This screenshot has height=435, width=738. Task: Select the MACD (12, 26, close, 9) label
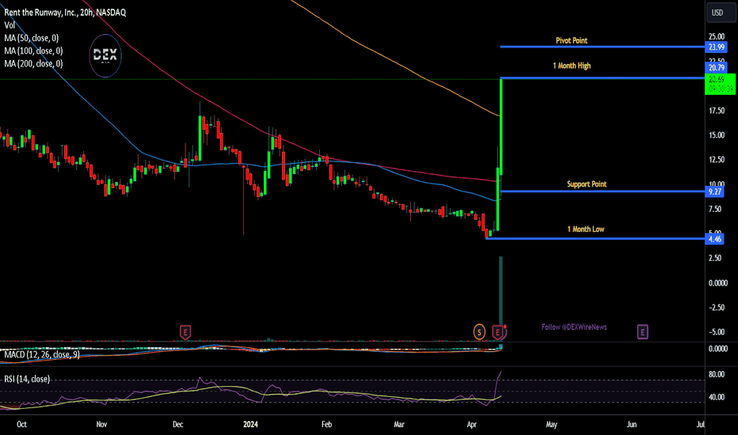(x=42, y=354)
